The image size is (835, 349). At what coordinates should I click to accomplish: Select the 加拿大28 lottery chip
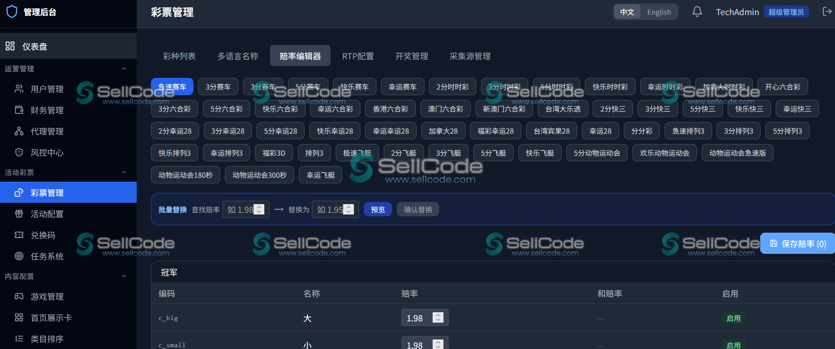click(x=443, y=131)
